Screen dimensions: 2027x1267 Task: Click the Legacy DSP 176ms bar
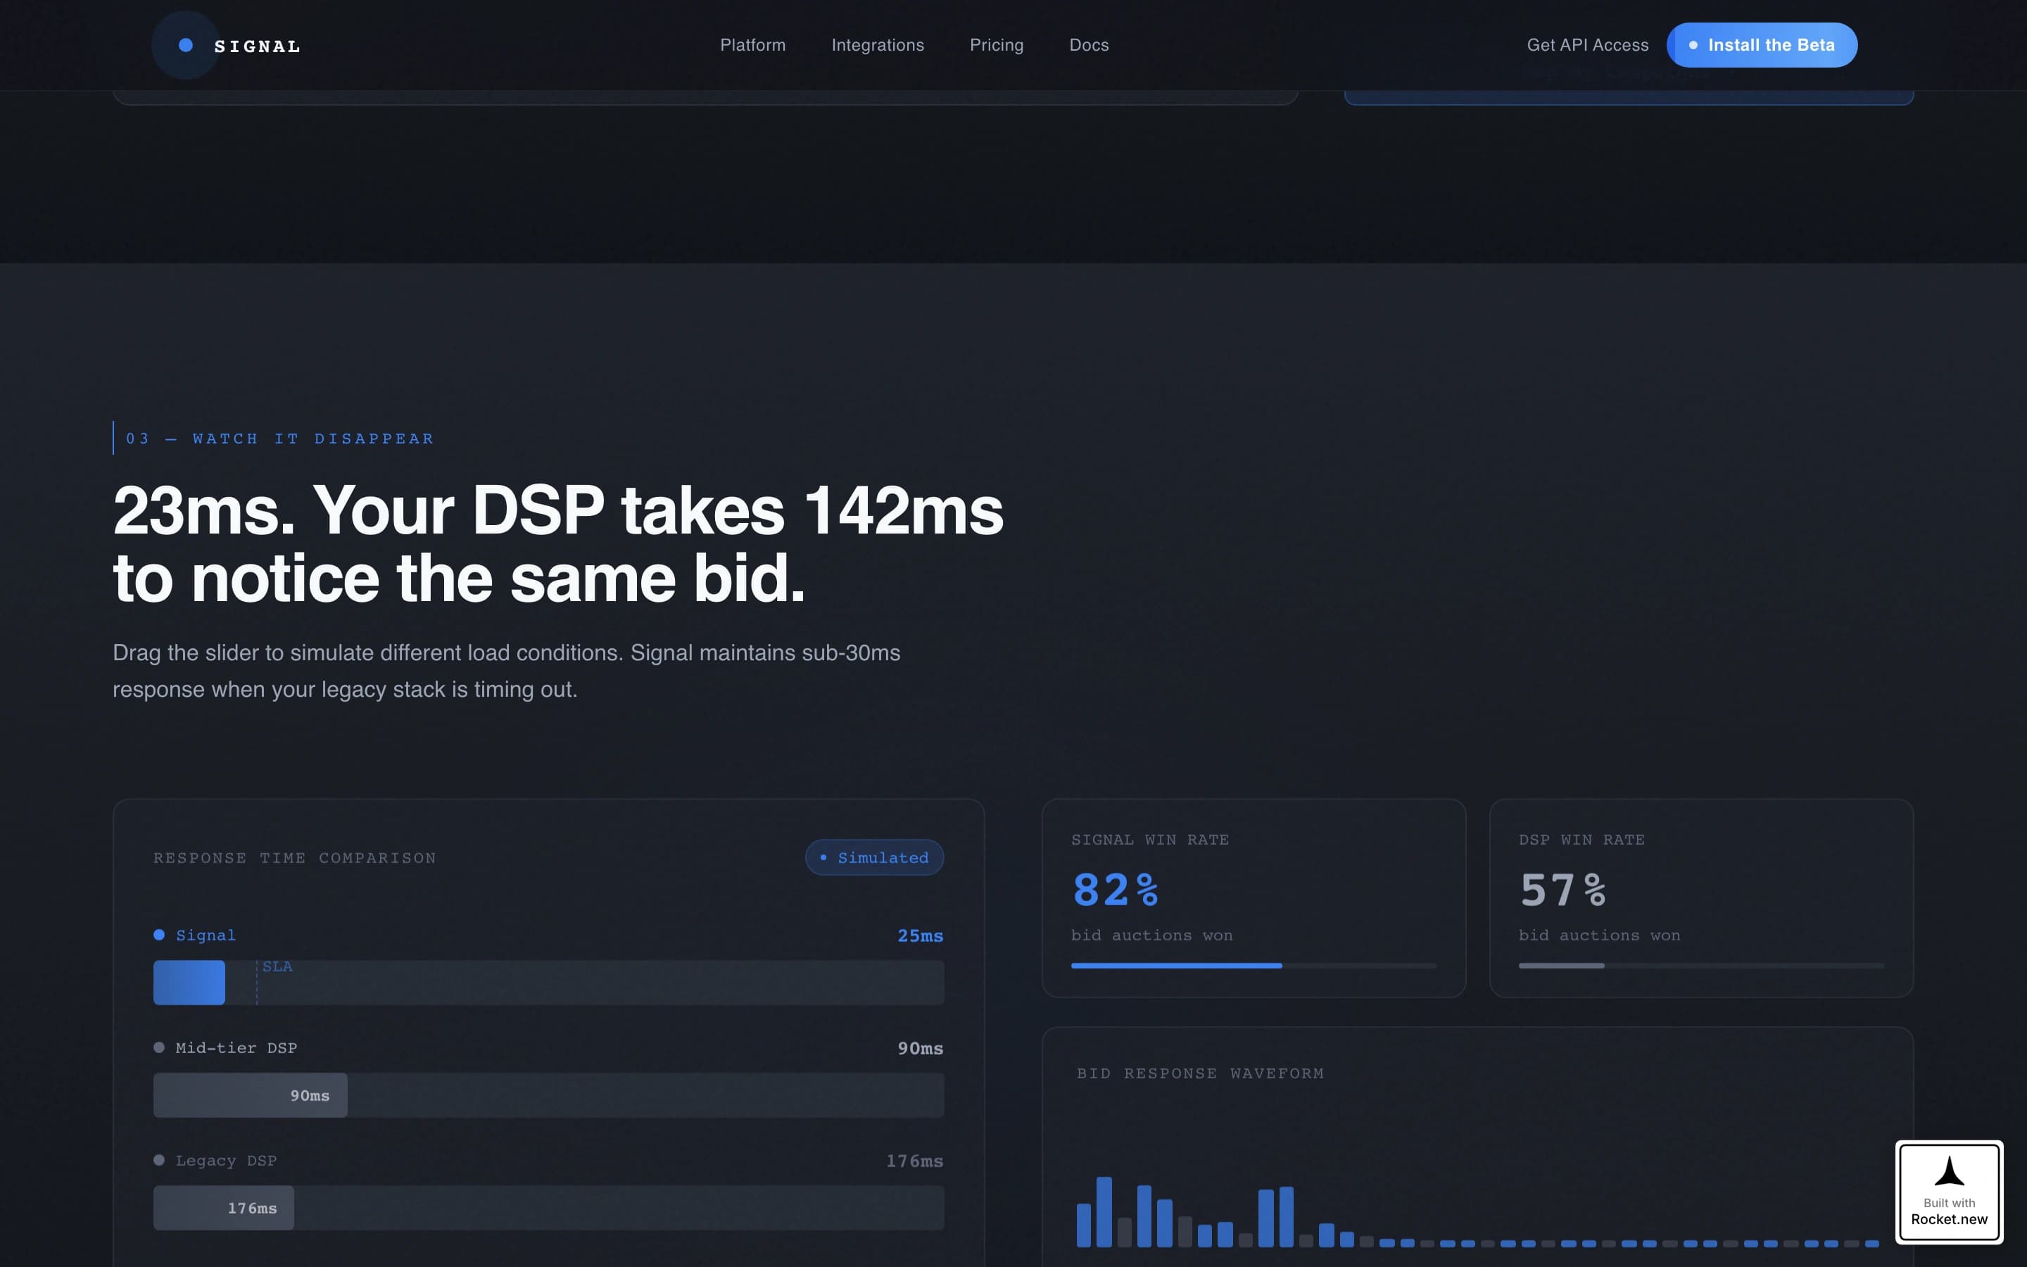click(x=224, y=1207)
